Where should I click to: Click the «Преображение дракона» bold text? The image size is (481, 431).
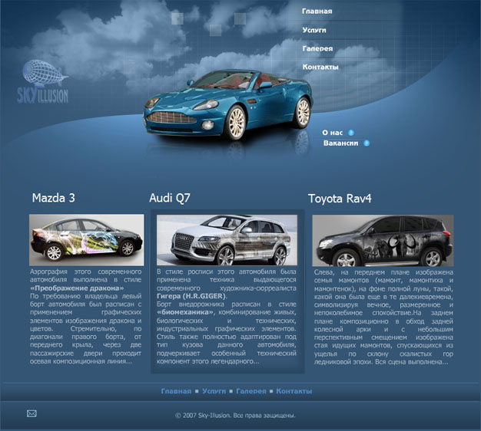coord(77,288)
